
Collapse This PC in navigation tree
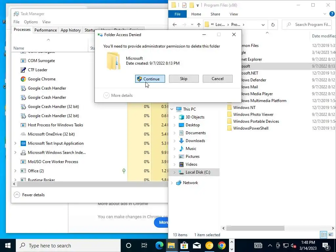point(172,109)
